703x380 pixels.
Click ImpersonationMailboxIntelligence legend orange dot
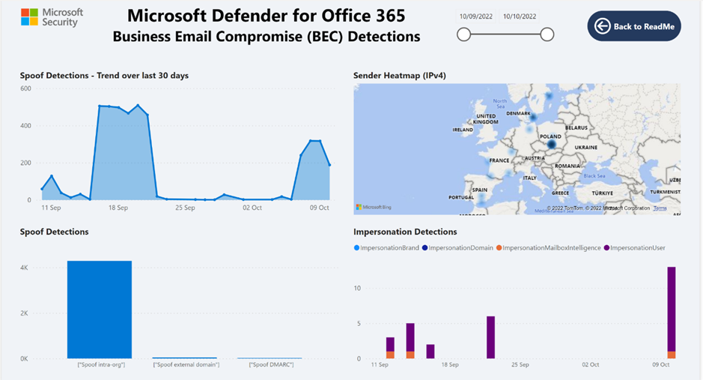[x=499, y=247]
